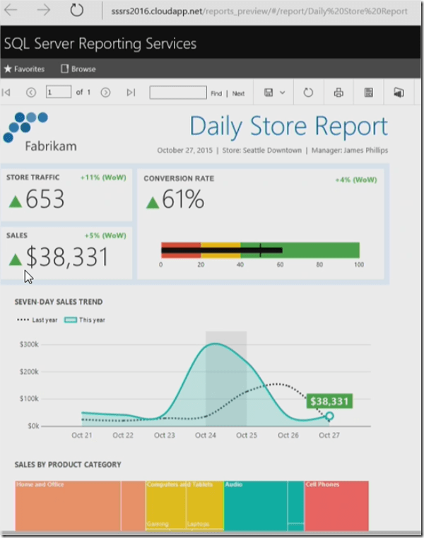
Task: Refresh the report in the viewer toolbar
Action: click(308, 93)
